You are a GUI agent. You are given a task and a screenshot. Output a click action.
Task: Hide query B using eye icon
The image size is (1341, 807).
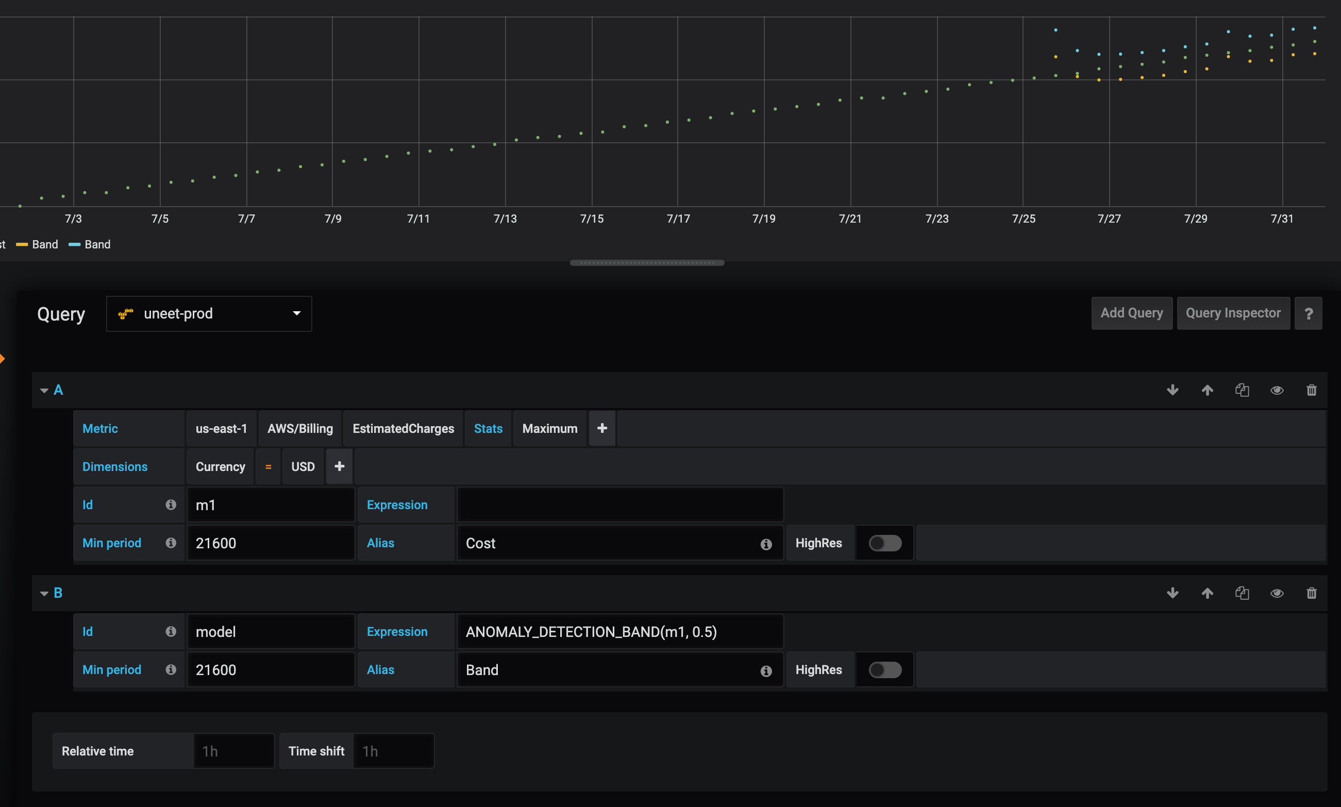tap(1277, 593)
